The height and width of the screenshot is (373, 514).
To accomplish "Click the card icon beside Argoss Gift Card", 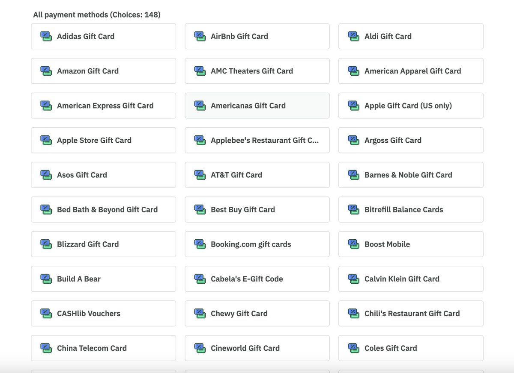I will click(x=353, y=140).
